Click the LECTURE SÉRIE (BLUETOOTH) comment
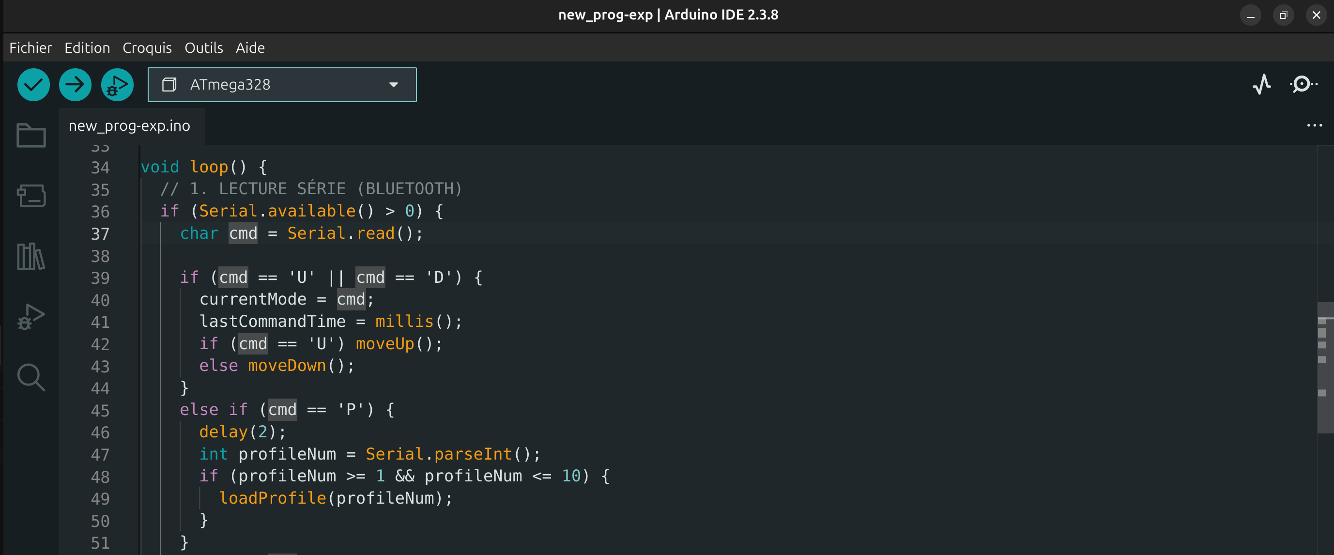The image size is (1334, 555). click(311, 189)
